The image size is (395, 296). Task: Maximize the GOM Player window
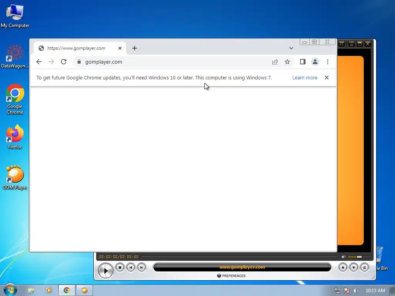[x=360, y=44]
